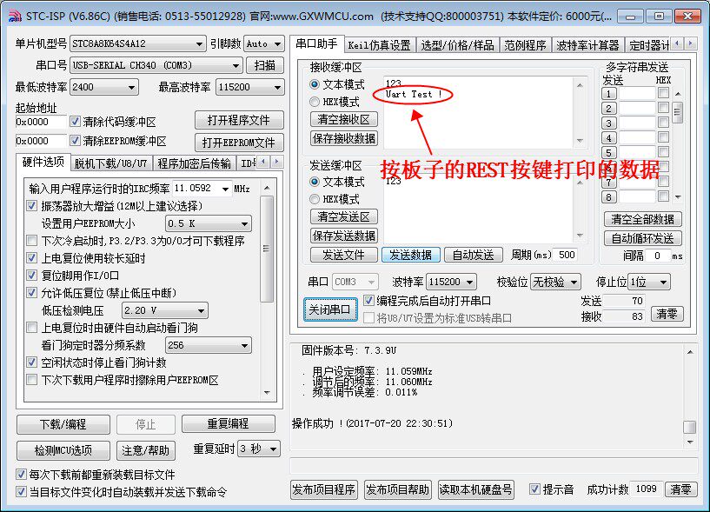The image size is (710, 512).
Task: Enable 上电复位时由硬件自动启动看门狗
Action: 31,327
